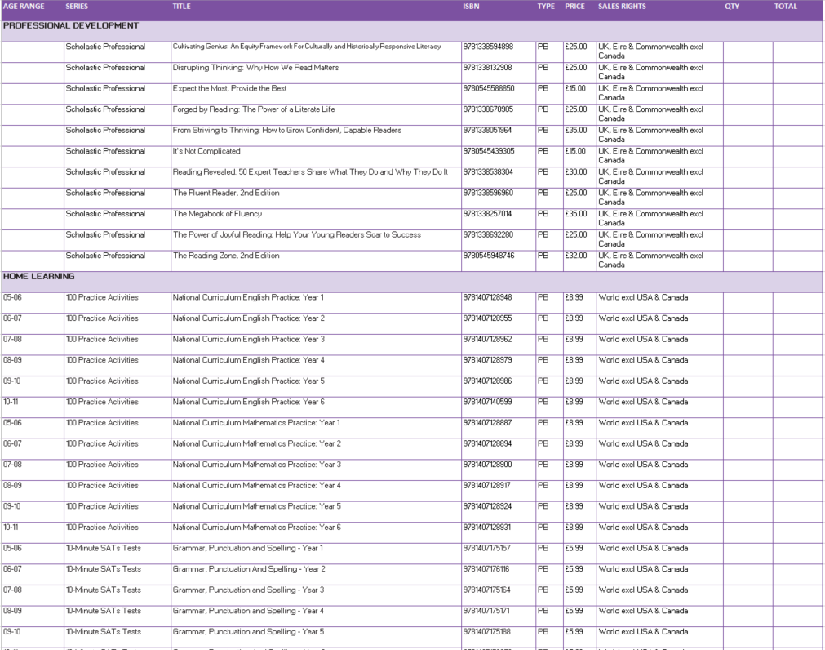Click the ISBN column header

point(471,7)
